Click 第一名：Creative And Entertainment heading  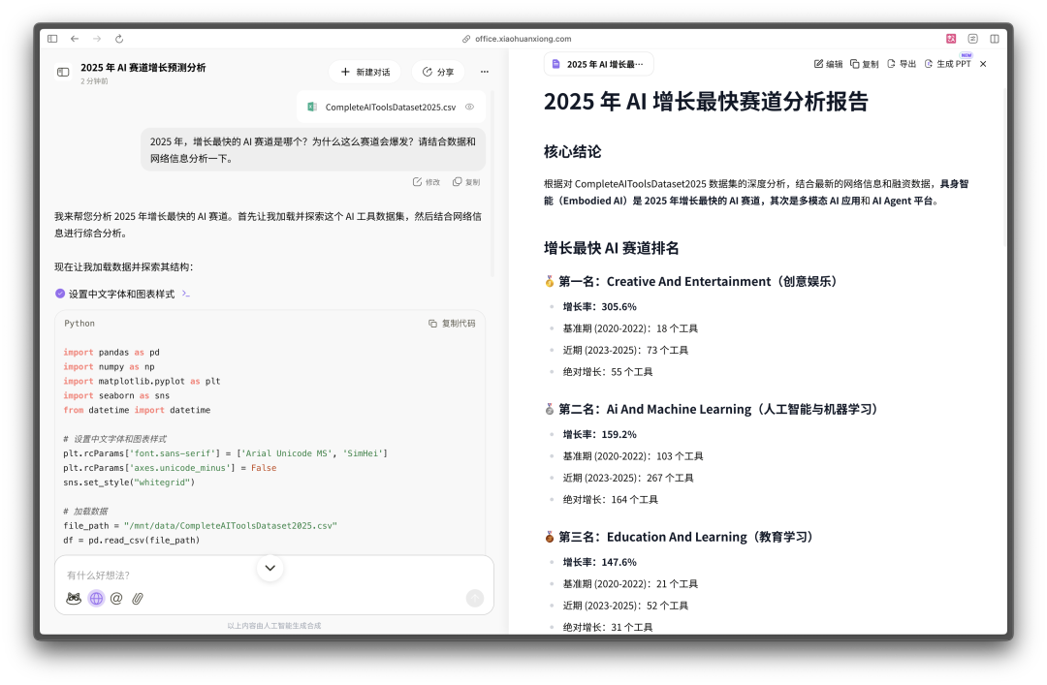coord(698,282)
